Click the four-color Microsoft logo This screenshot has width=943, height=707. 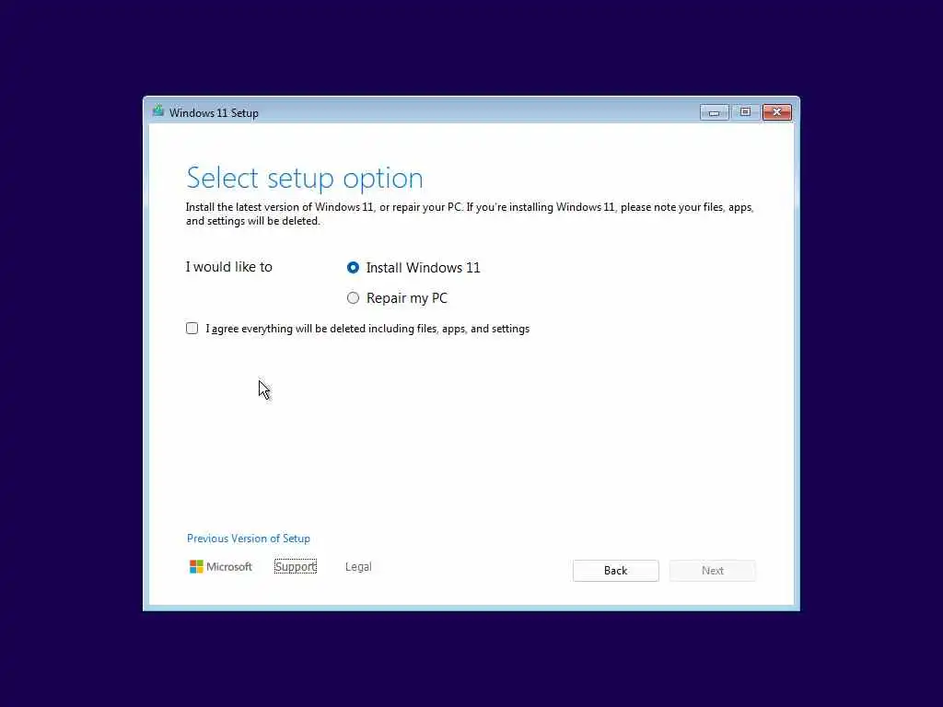pos(196,566)
